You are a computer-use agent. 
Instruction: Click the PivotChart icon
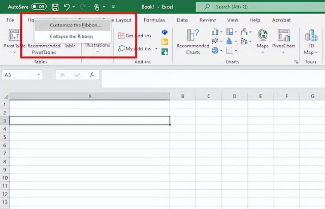point(283,35)
